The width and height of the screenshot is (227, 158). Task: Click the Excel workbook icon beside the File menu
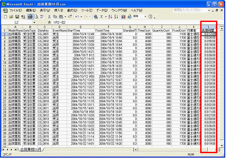tap(5, 11)
